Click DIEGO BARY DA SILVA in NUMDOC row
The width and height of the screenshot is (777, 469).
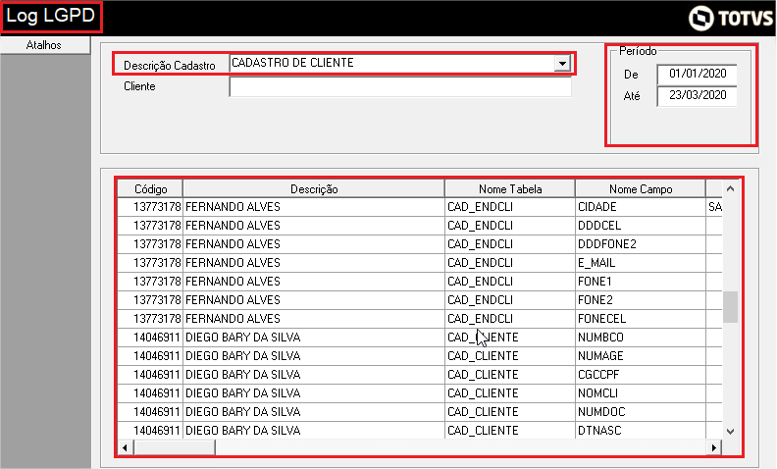243,412
